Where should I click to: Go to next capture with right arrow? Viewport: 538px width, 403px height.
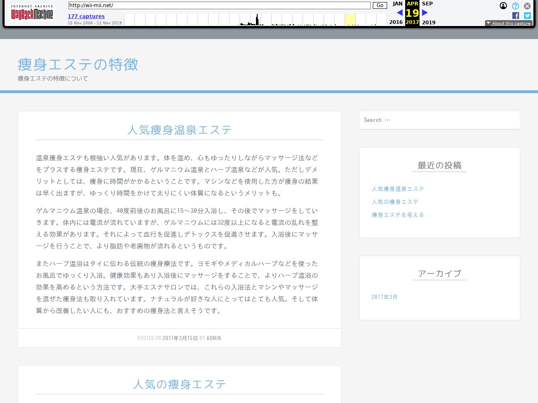[425, 13]
